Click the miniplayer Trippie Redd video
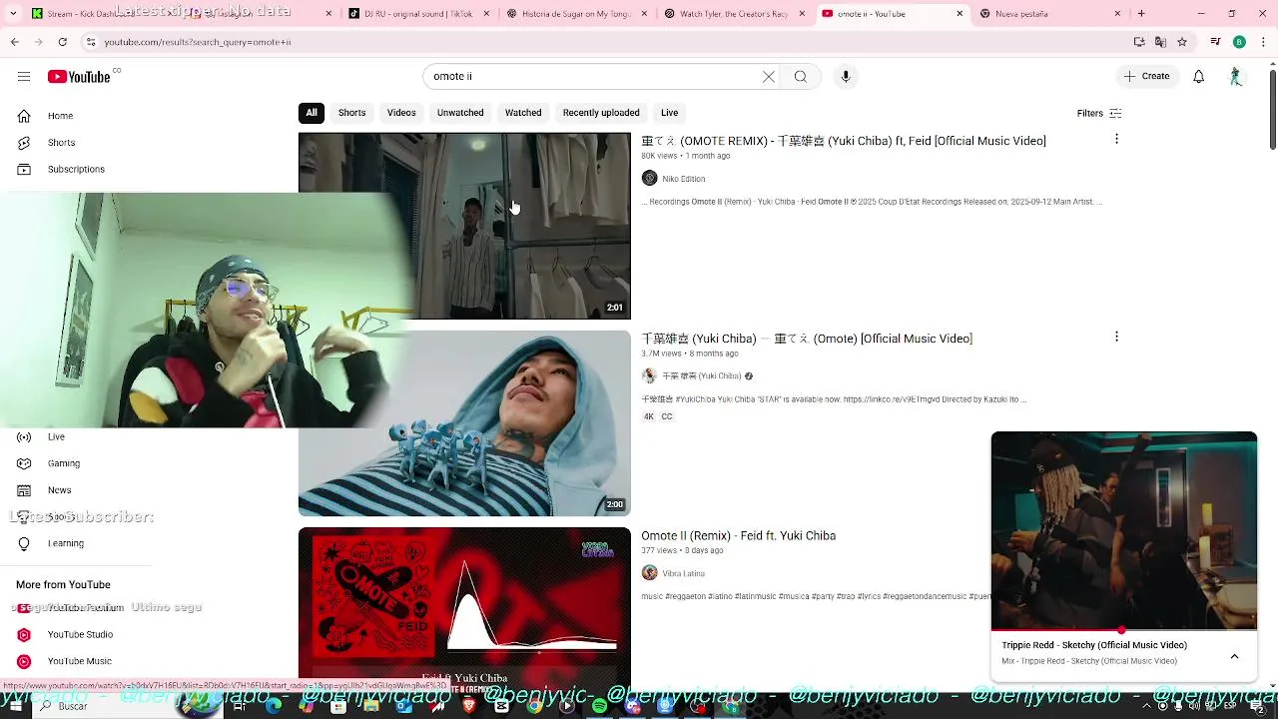 pos(1124,530)
